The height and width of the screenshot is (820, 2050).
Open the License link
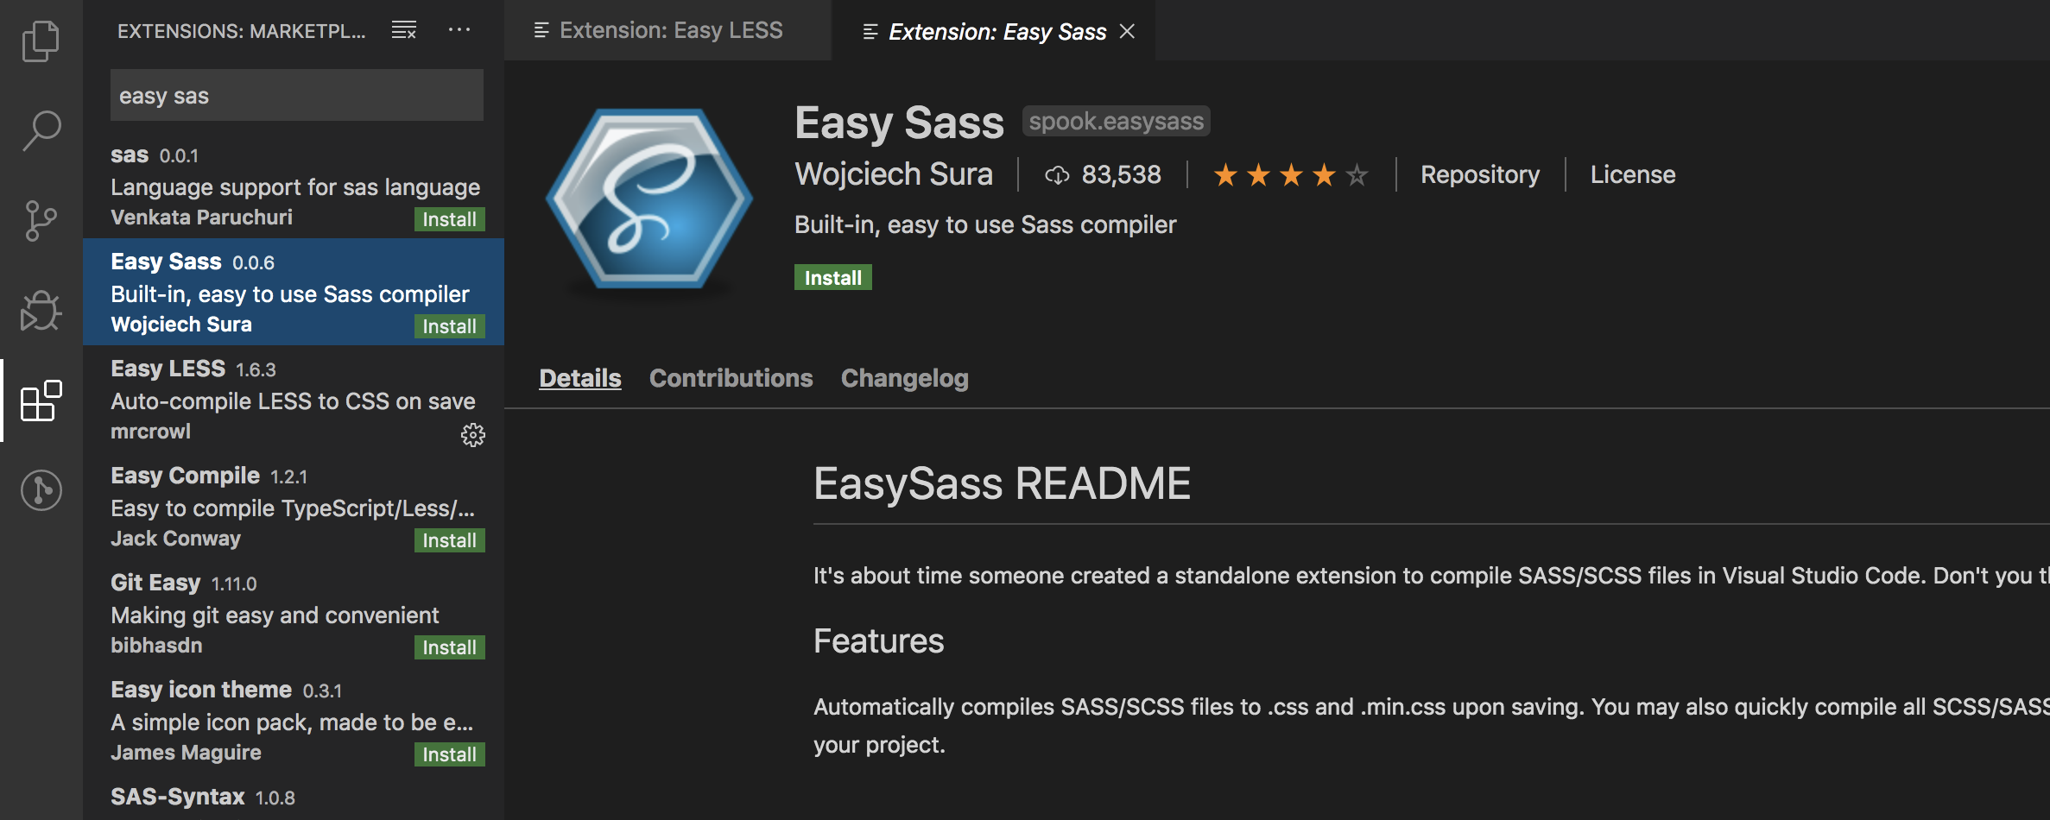click(x=1632, y=174)
